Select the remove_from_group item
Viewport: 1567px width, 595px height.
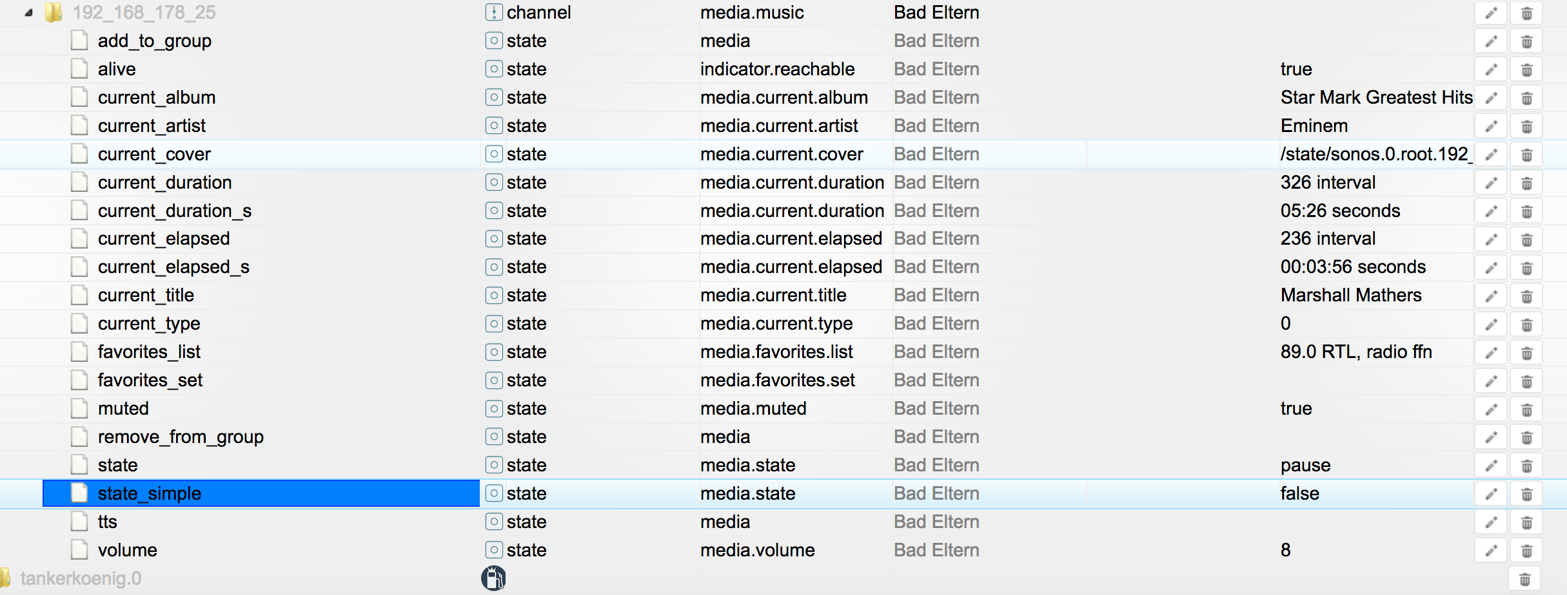(181, 437)
